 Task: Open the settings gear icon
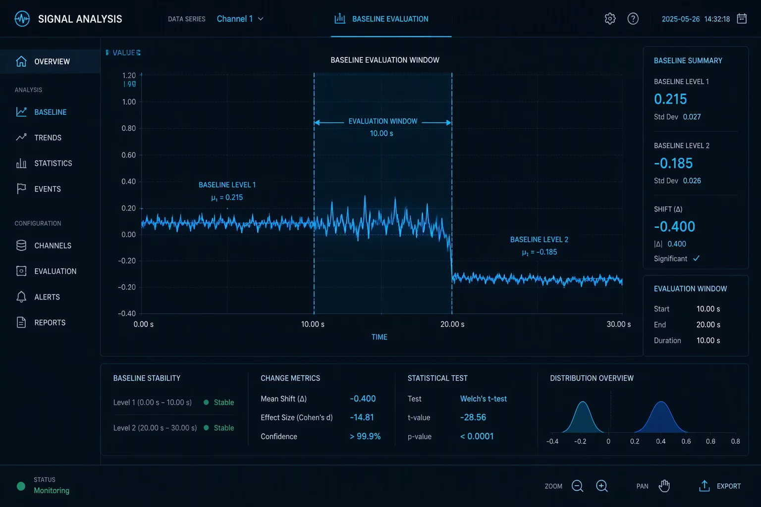click(610, 19)
